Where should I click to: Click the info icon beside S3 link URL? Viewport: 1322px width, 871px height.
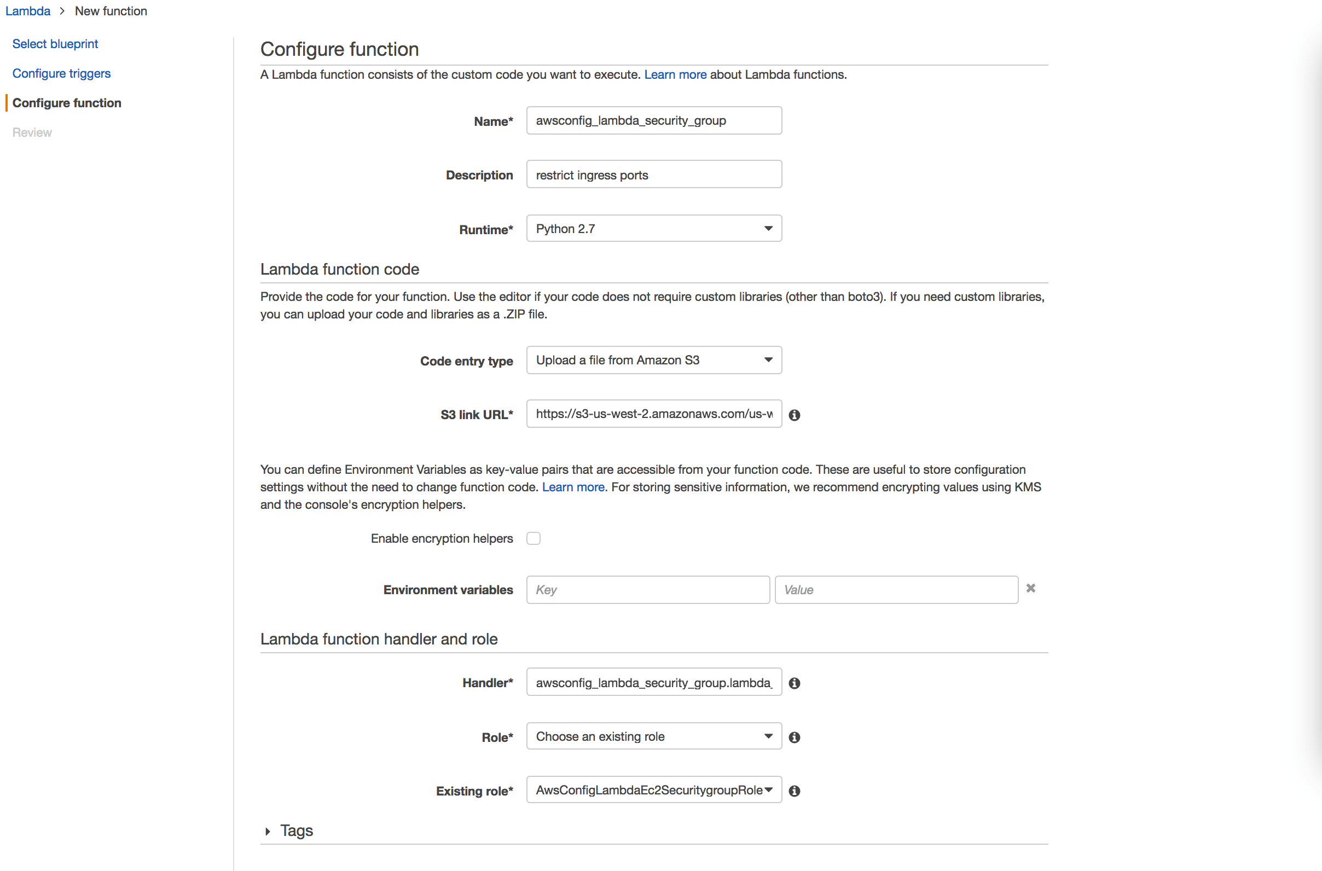(795, 415)
